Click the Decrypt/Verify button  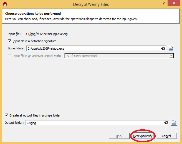143,136
